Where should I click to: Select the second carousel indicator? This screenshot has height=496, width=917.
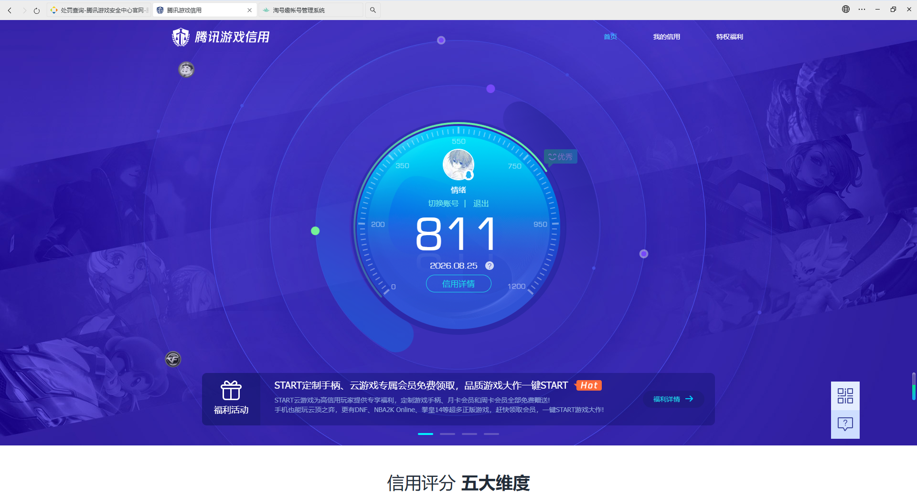[448, 434]
